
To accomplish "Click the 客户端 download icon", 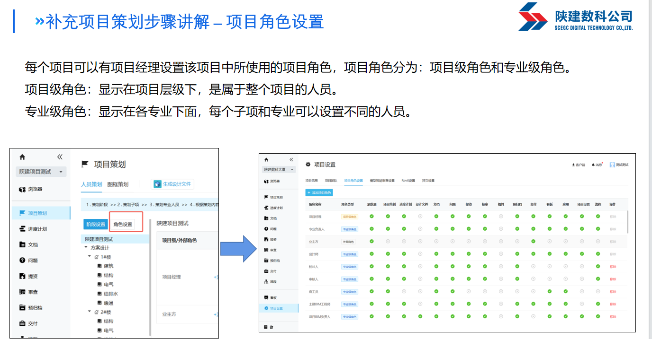I will (x=574, y=165).
